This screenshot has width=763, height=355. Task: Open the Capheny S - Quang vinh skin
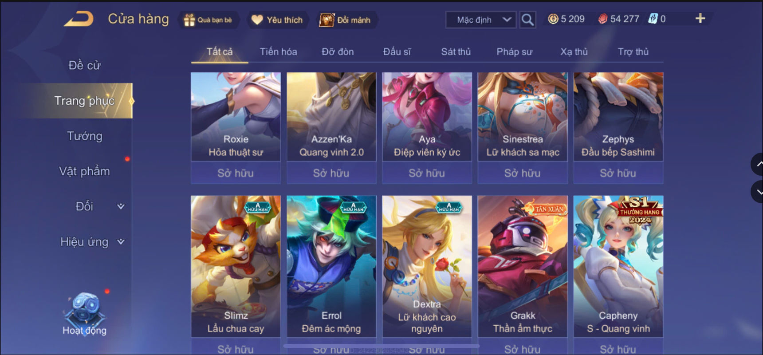618,266
